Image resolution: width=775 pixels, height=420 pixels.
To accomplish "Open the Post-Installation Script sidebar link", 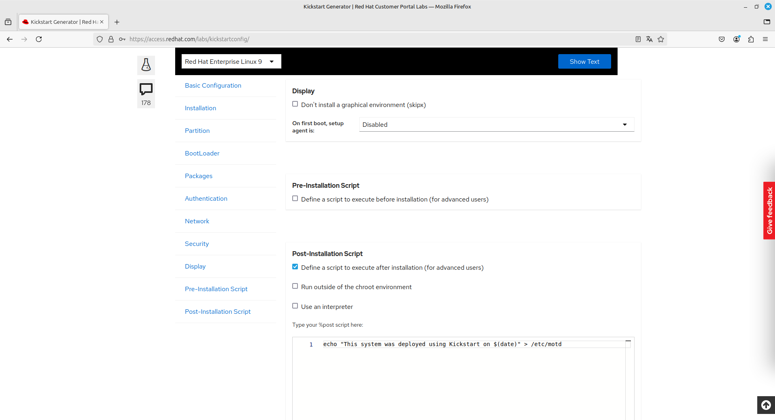I will pos(218,312).
